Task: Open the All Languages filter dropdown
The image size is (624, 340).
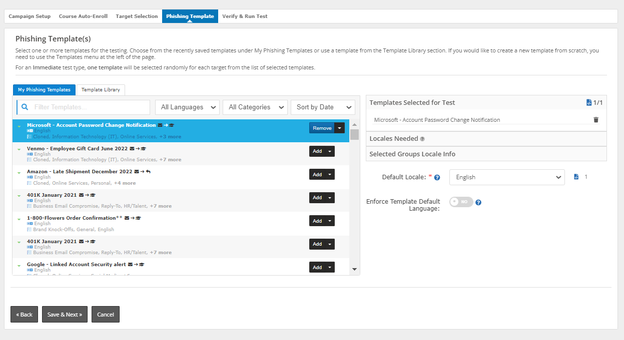Action: [x=187, y=107]
